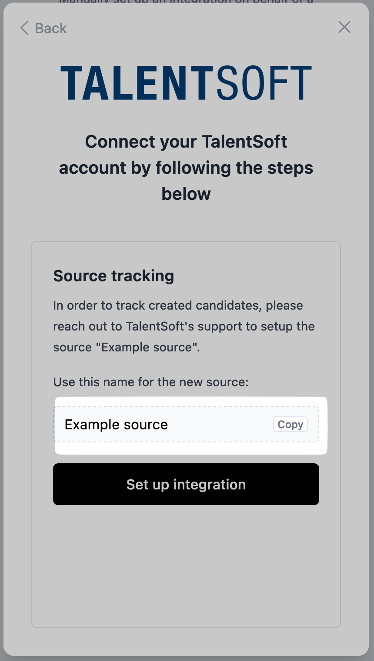Screen dimensions: 374x661
Task: Select the Example source text field
Action: (x=186, y=425)
